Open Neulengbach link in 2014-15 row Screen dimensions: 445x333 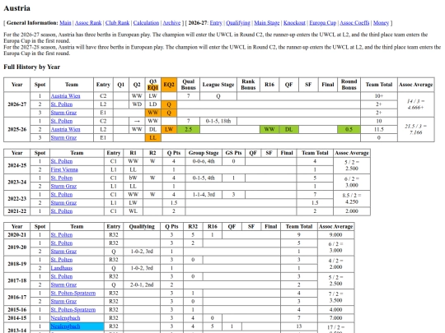click(x=65, y=318)
